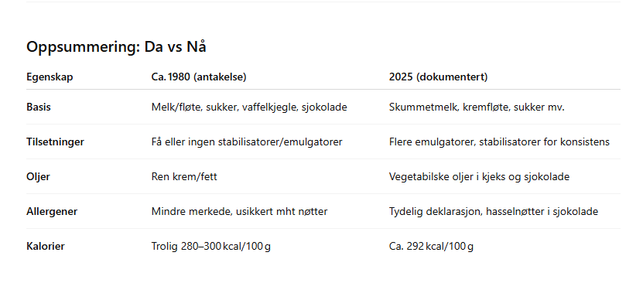Click the horizontal divider above the heading
This screenshot has height=283, width=636.
[x=323, y=2]
